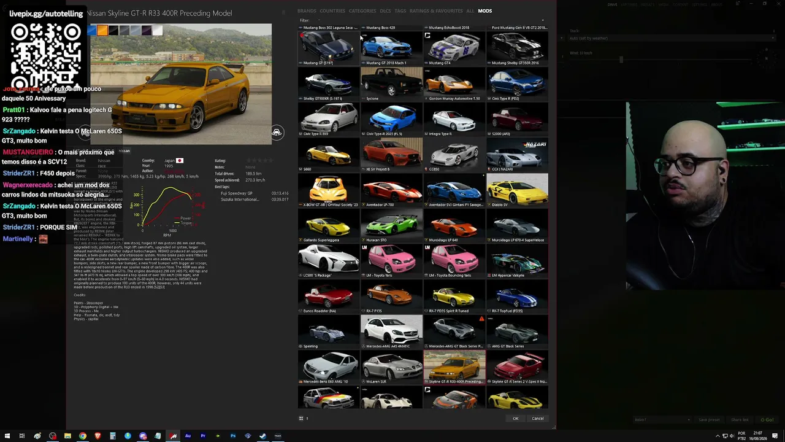Choose the Civic Type R EK9

click(329, 120)
